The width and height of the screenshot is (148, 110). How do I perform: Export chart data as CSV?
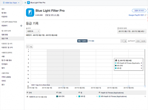(138, 41)
